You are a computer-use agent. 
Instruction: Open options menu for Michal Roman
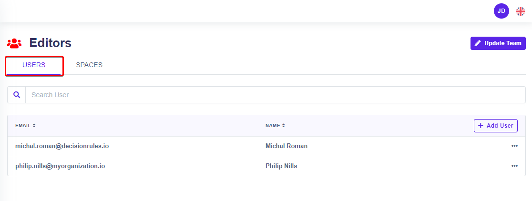[x=514, y=146]
